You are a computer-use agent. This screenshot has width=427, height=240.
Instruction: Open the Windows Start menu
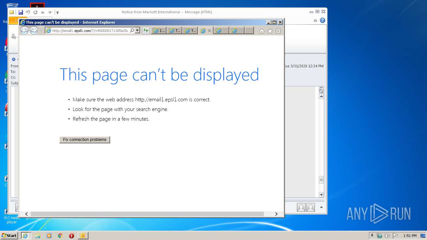point(9,236)
